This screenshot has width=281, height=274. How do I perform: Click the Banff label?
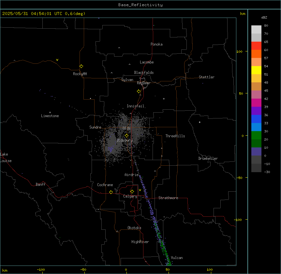click(x=40, y=185)
